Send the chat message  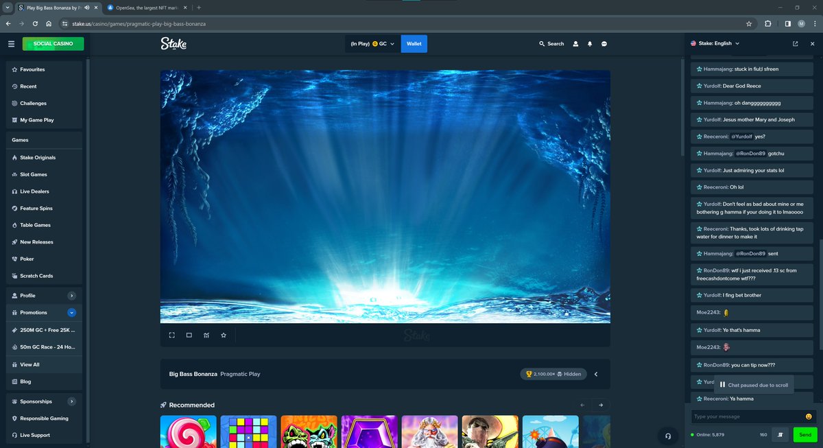click(804, 435)
